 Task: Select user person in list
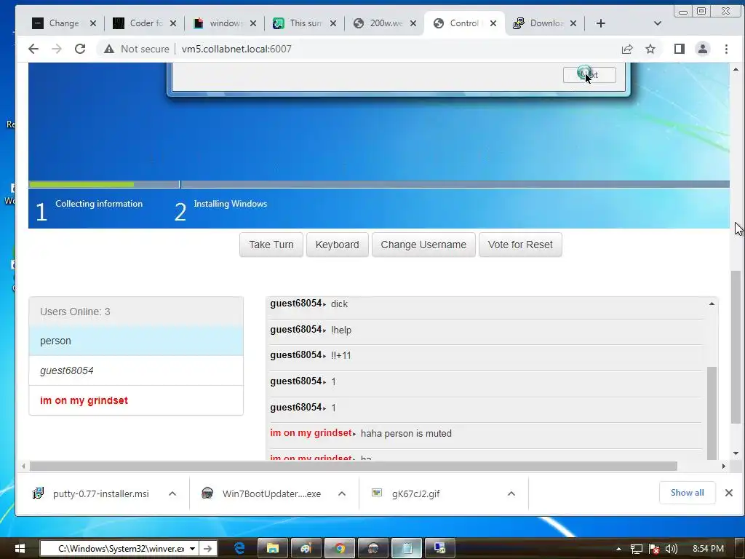coord(136,341)
